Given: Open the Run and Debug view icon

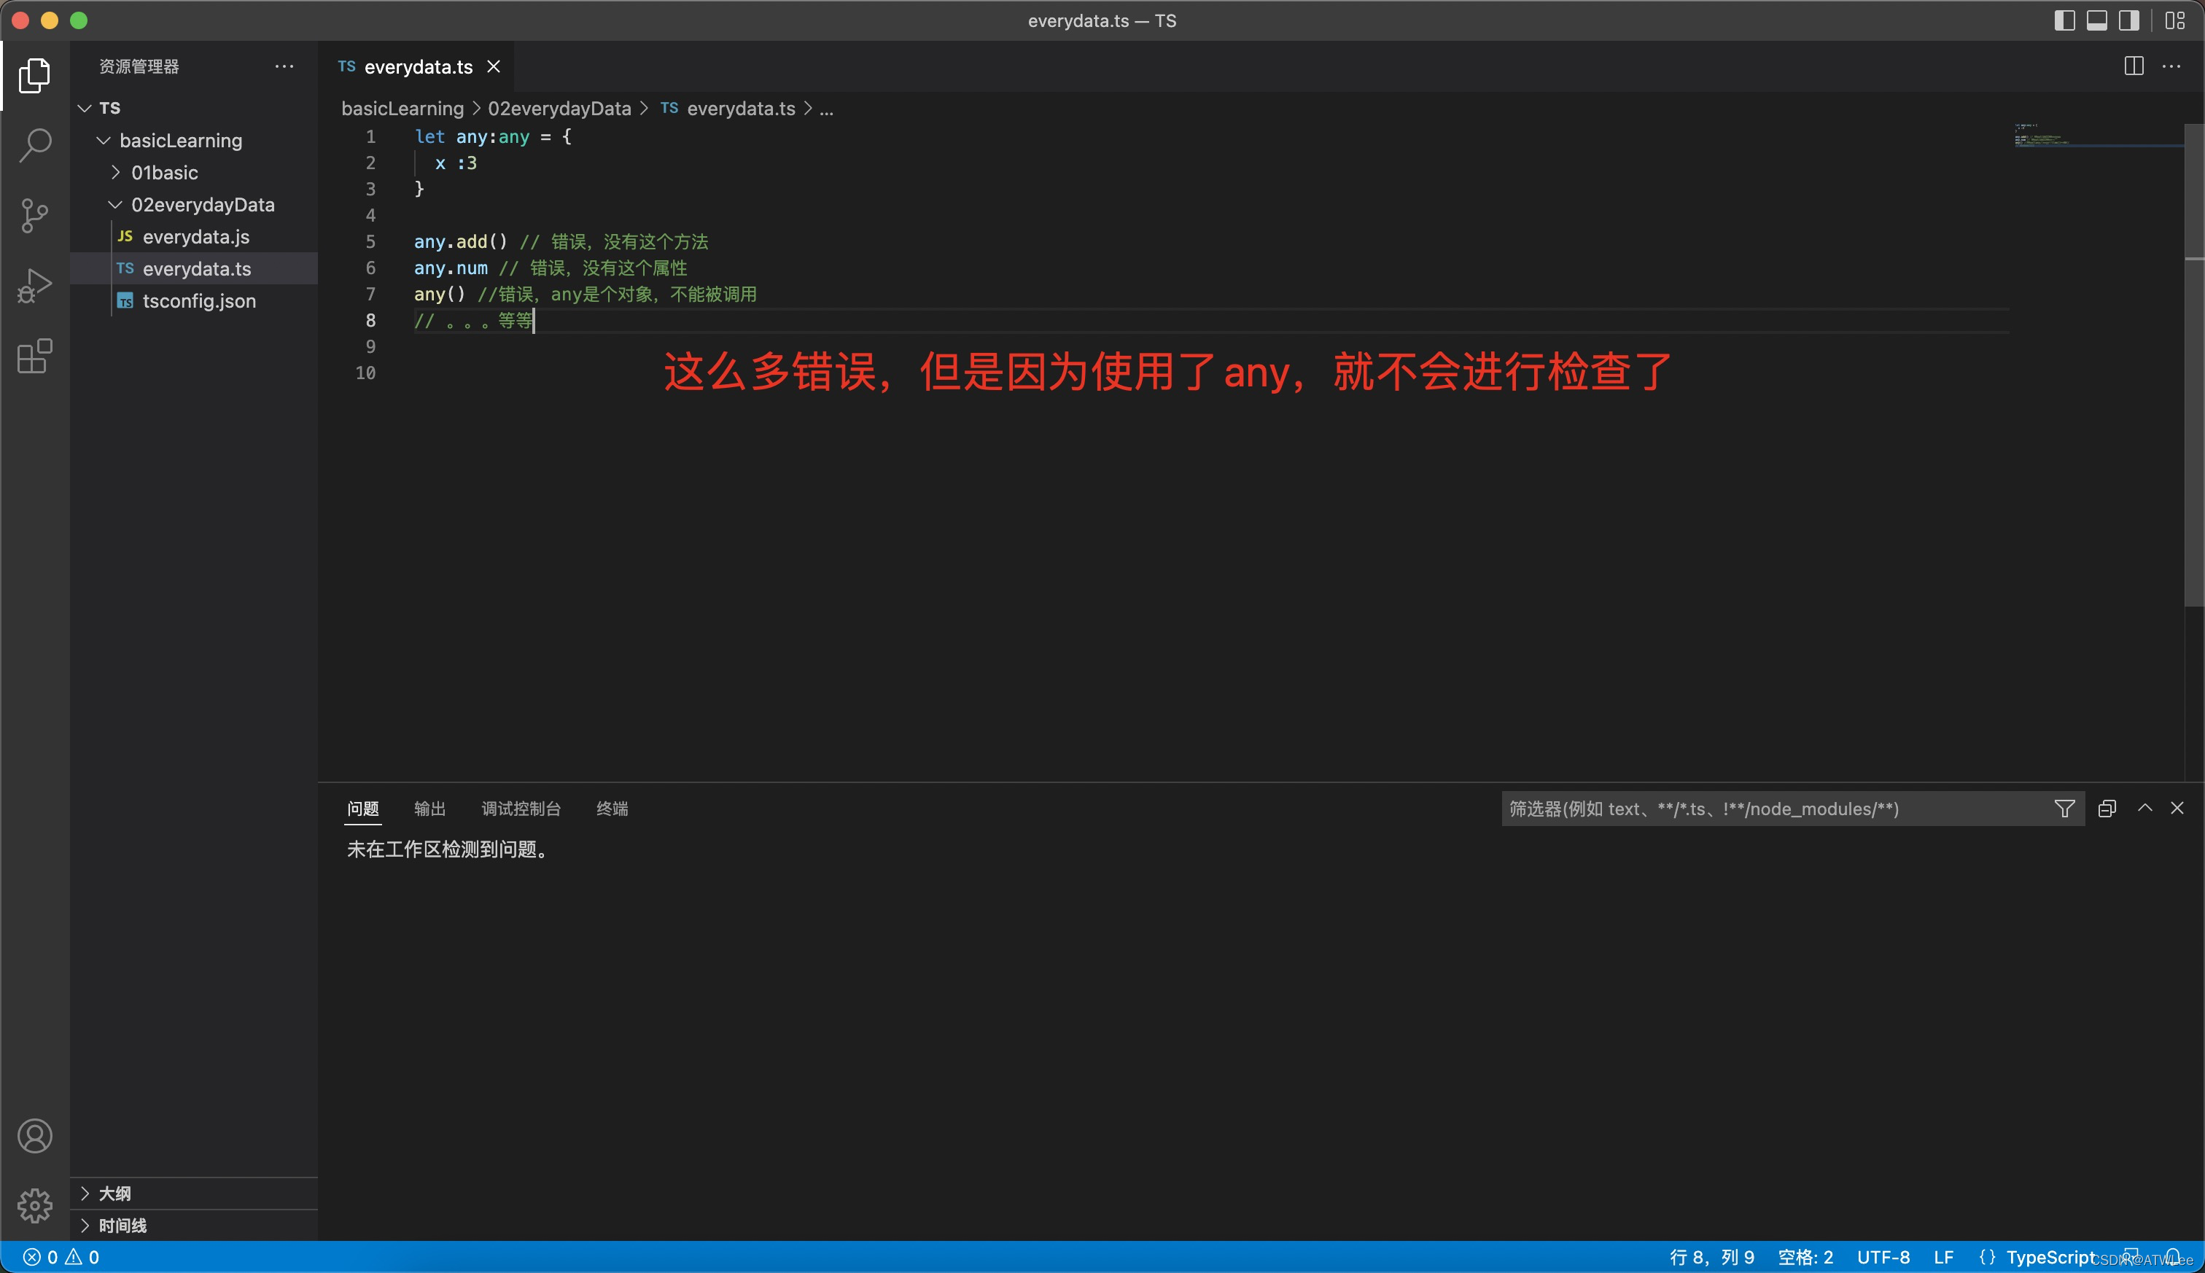Looking at the screenshot, I should [34, 286].
